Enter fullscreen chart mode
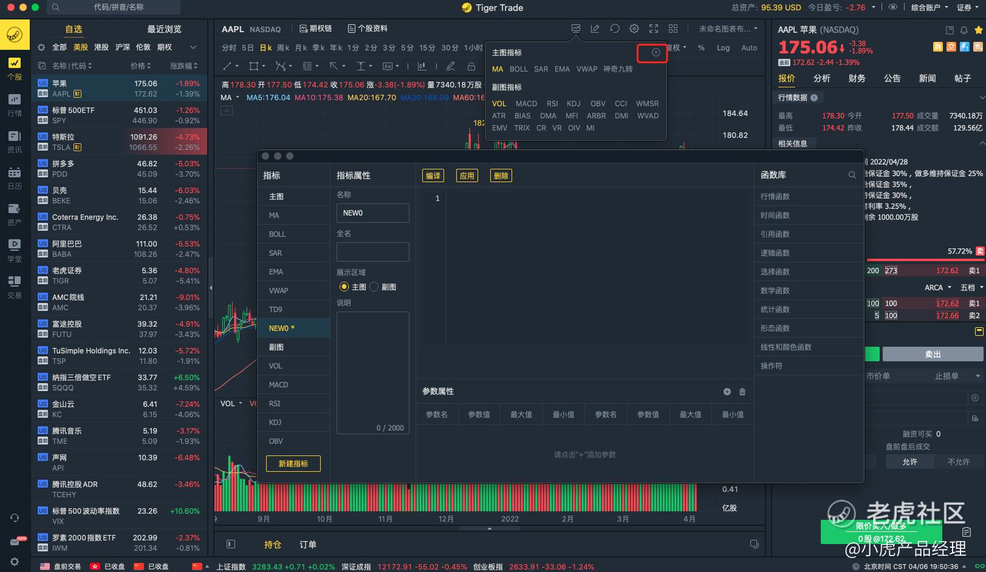The image size is (986, 572). point(653,28)
